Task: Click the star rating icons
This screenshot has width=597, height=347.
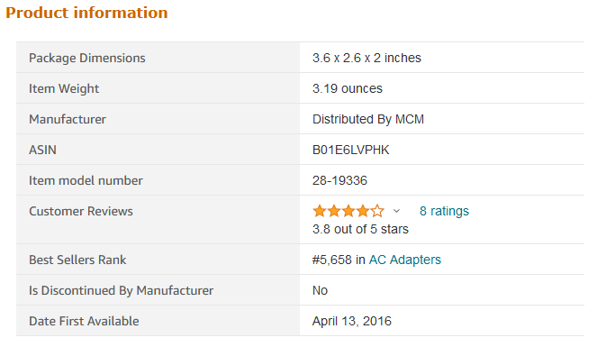Action: click(x=348, y=211)
